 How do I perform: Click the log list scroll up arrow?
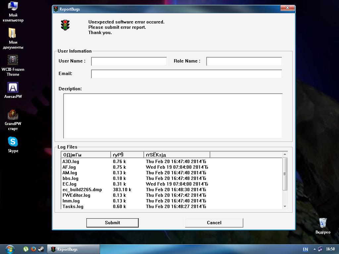coord(285,154)
